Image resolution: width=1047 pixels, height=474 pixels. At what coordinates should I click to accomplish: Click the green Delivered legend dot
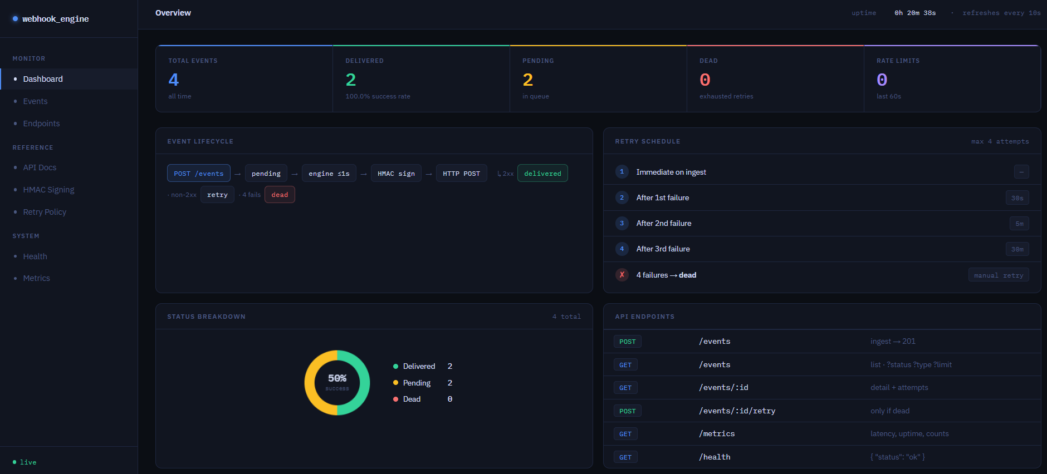pos(395,366)
